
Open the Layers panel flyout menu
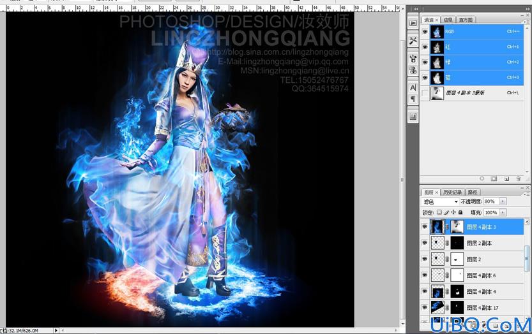(526, 194)
